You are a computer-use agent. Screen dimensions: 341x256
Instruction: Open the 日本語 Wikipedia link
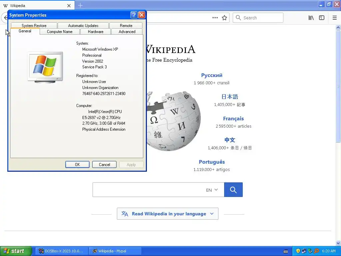[x=230, y=97]
